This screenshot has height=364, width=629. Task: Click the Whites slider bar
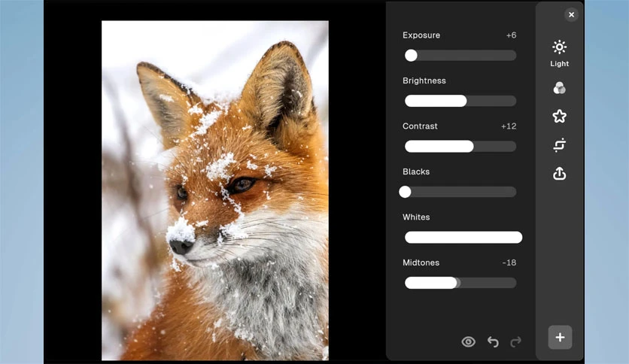point(463,238)
